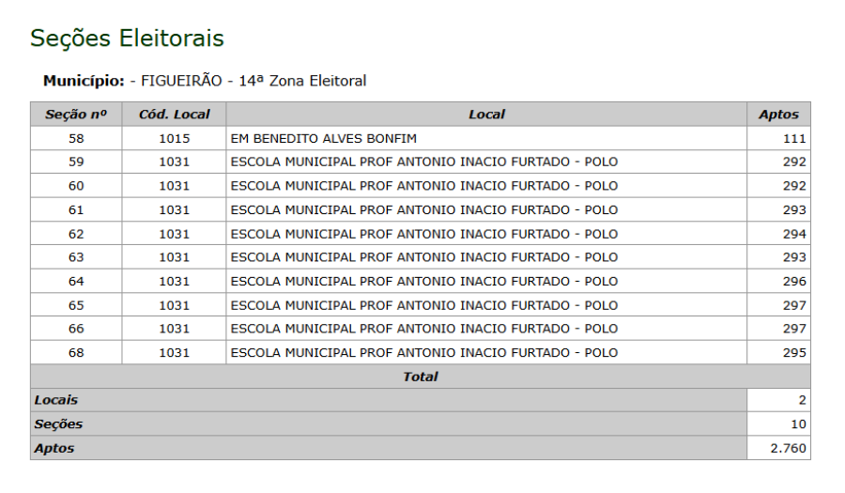Screen dimensions: 845x493
Task: Click the Locais summary row label
Action: tap(56, 400)
